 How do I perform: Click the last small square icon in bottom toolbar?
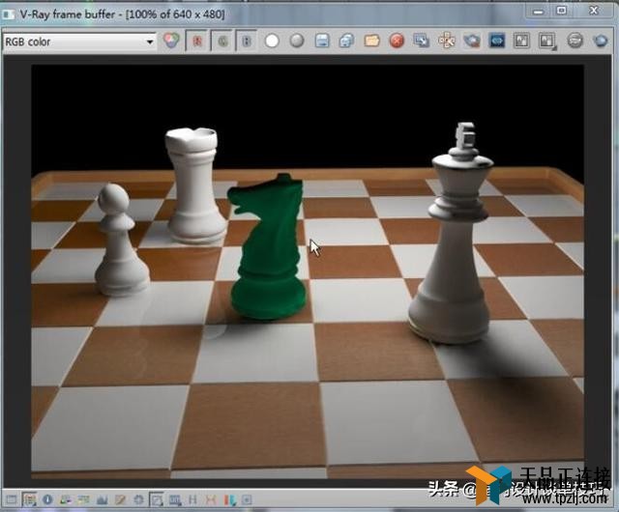247,499
